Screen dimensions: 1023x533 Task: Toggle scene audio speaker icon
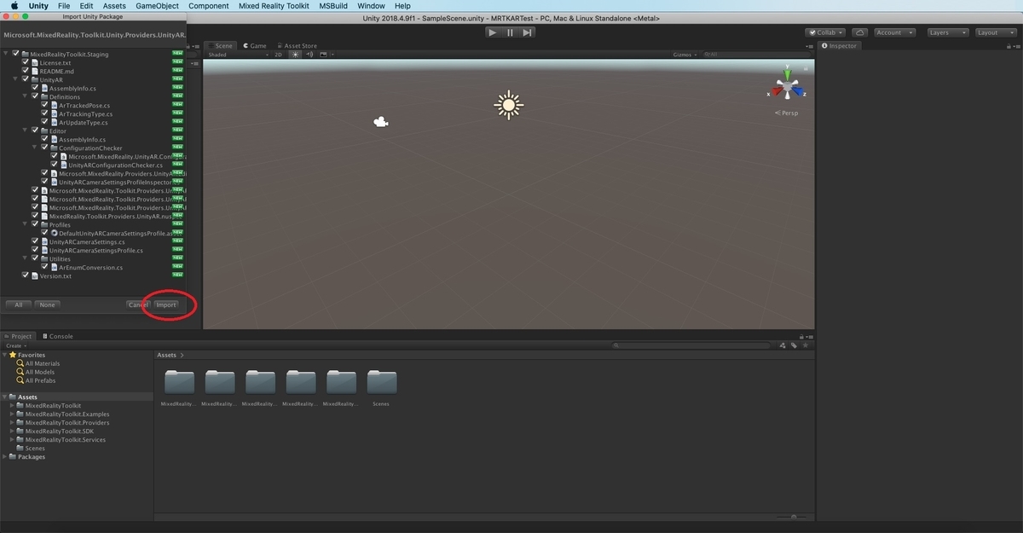coord(309,55)
